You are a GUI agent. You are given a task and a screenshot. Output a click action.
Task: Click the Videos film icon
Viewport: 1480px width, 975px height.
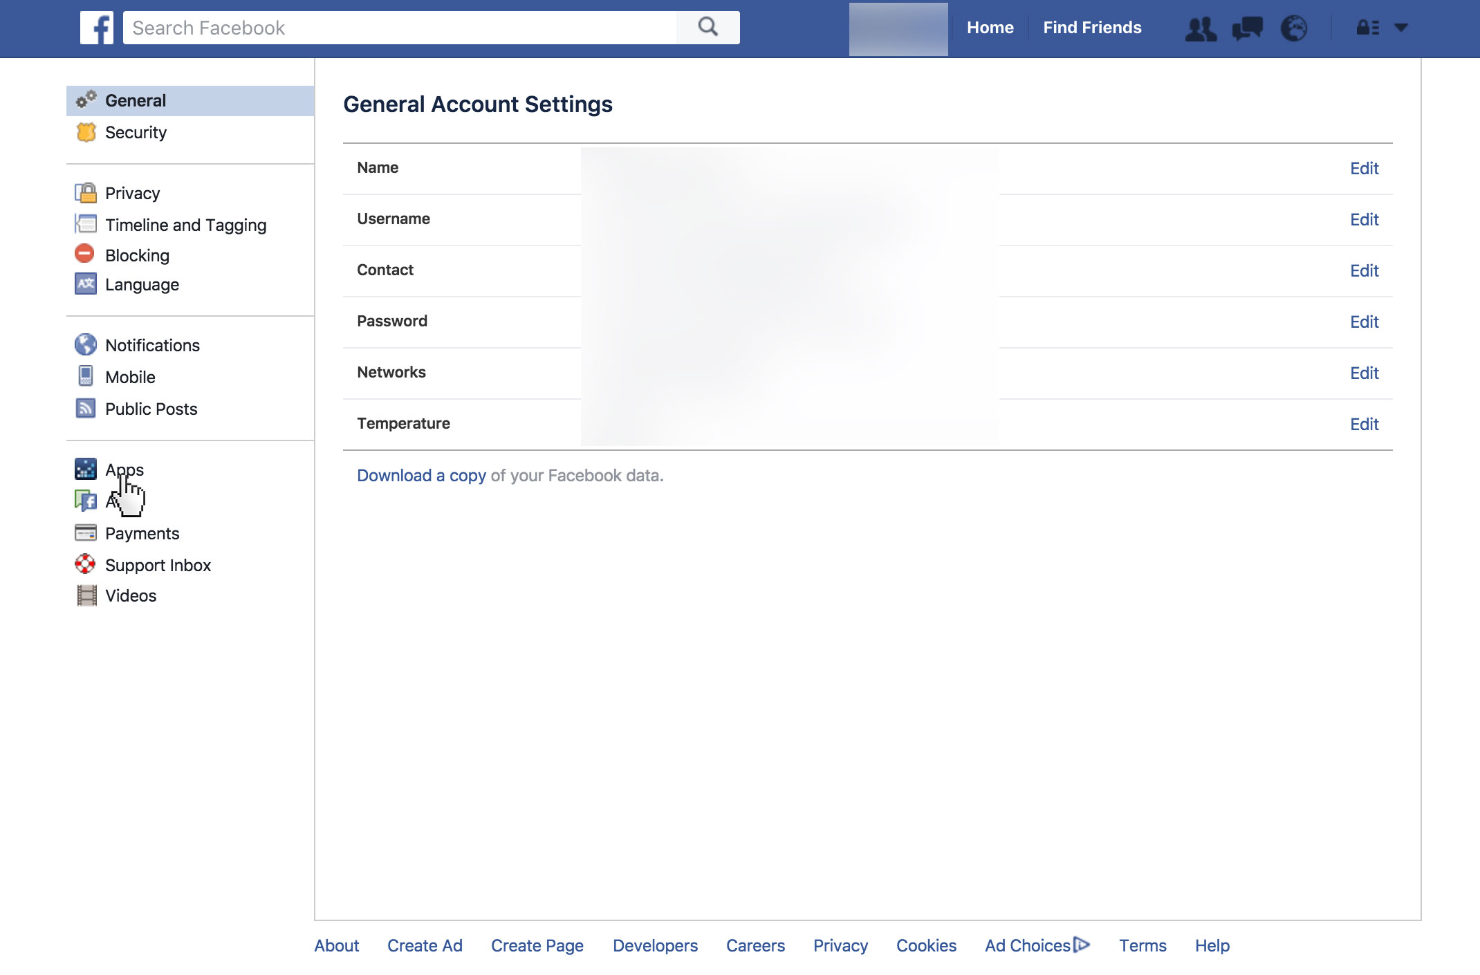(86, 595)
